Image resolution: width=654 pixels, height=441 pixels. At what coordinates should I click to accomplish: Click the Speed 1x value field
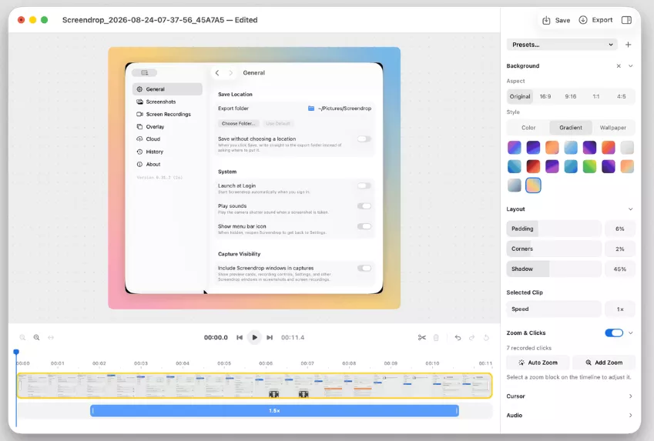coord(620,309)
